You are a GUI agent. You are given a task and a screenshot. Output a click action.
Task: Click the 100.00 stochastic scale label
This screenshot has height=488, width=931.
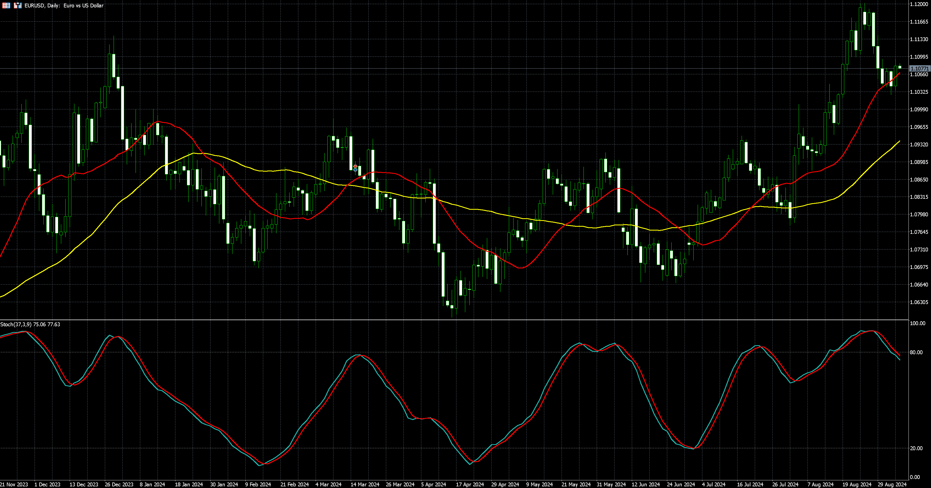pos(917,324)
